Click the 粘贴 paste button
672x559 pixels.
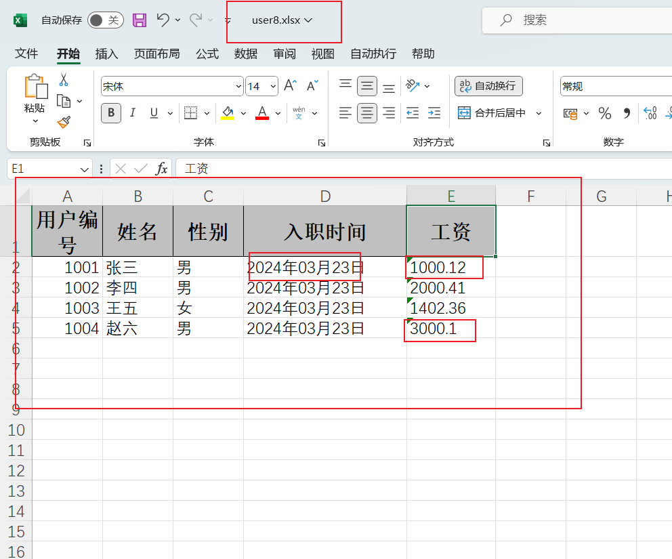[35, 95]
